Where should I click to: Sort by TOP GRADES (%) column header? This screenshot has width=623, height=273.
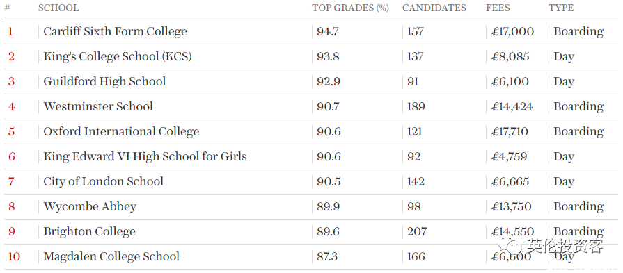350,8
